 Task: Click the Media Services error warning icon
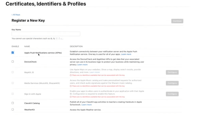pos(71,86)
